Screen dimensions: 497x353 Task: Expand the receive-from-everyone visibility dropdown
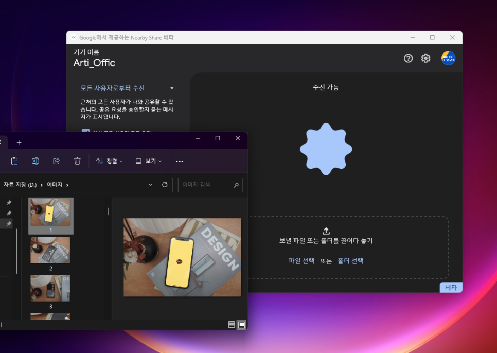point(172,88)
